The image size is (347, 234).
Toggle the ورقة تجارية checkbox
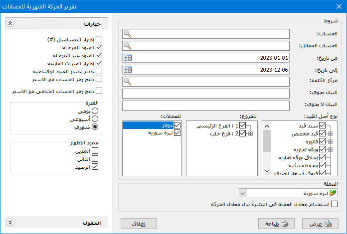(322, 149)
